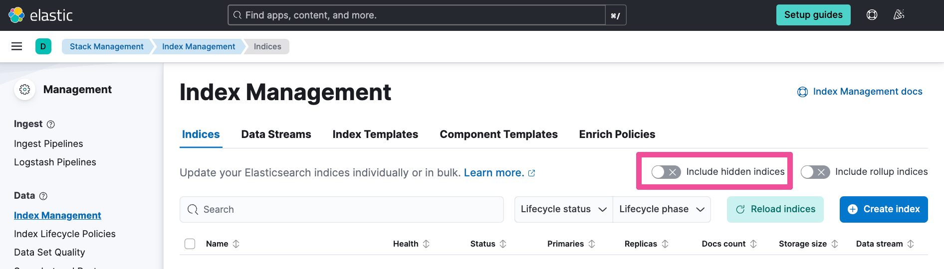Click the Data help question icon

(43, 196)
